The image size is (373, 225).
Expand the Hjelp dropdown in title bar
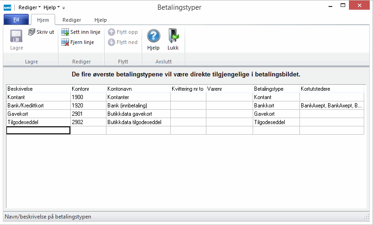[51, 7]
